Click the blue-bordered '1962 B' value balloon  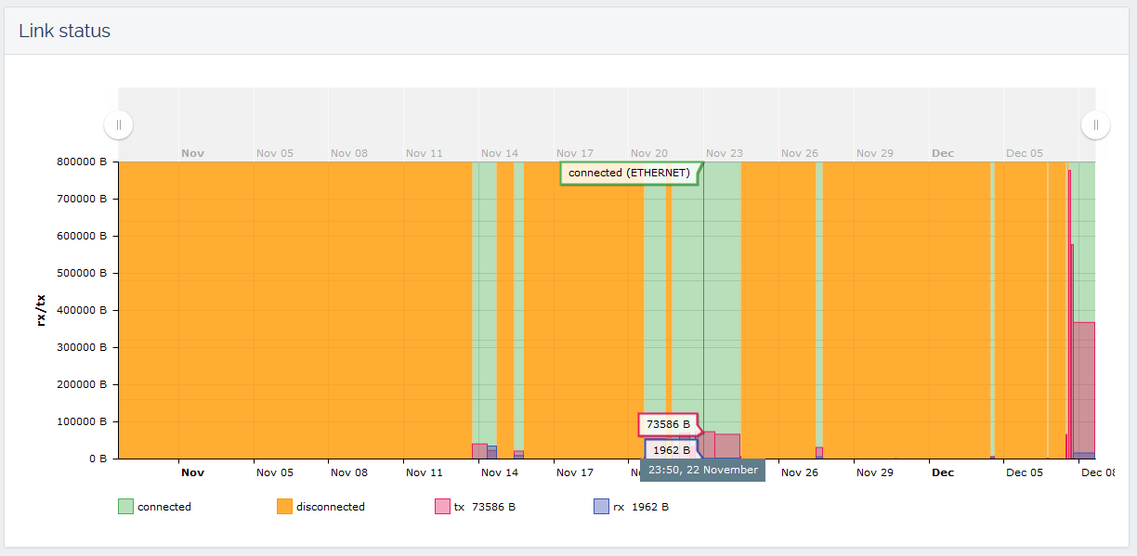pos(671,450)
